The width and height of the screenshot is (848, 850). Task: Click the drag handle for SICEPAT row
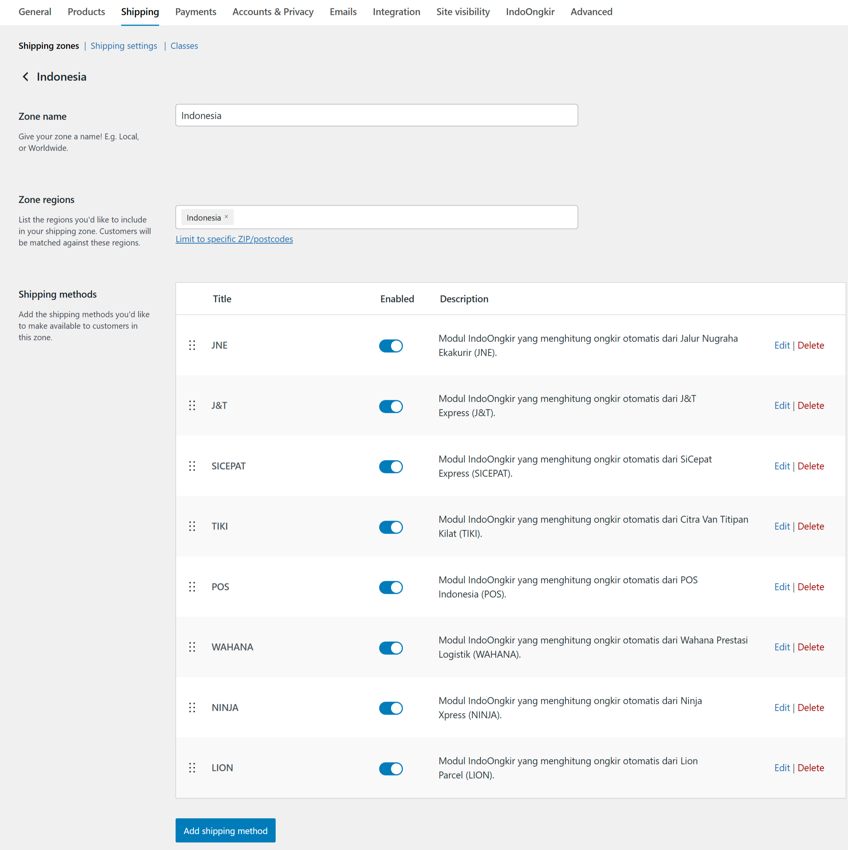pyautogui.click(x=192, y=466)
